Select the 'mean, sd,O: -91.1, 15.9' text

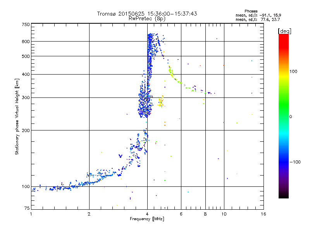point(258,15)
